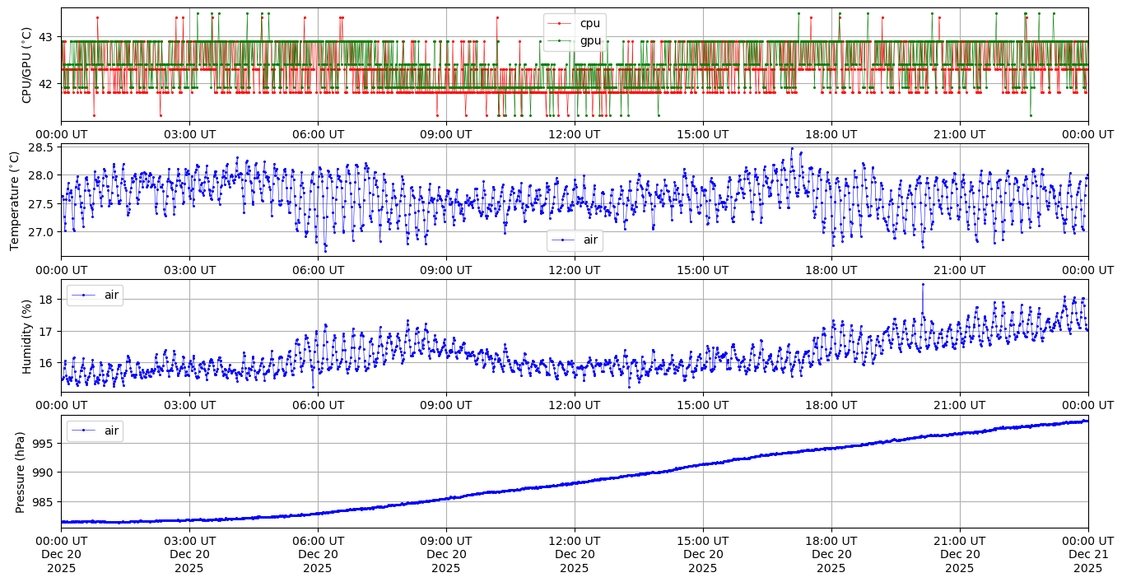Click the Temperature (°C) y-axis label

[14, 200]
